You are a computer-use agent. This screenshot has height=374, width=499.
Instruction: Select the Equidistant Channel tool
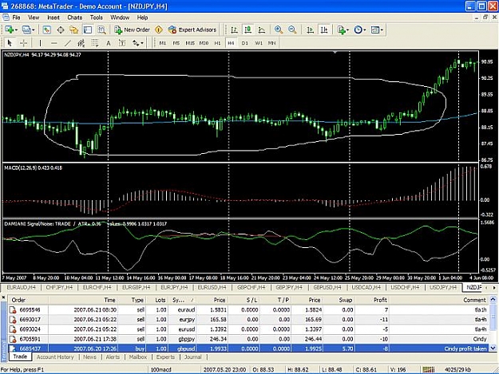[x=81, y=43]
